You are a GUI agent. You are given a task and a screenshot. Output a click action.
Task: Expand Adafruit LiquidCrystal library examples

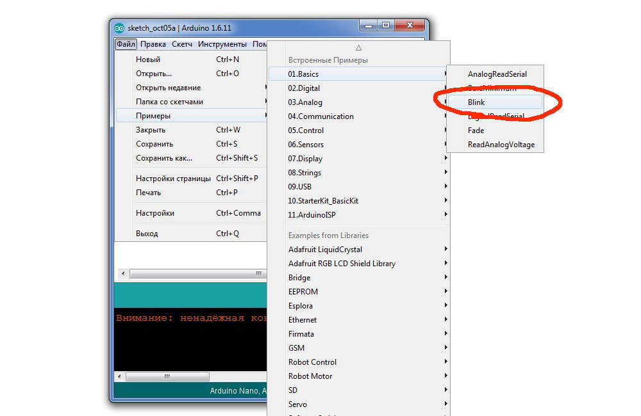tap(325, 250)
